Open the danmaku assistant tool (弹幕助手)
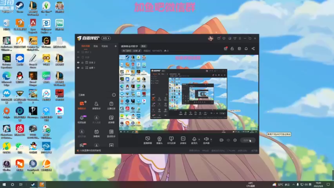 (x=82, y=106)
